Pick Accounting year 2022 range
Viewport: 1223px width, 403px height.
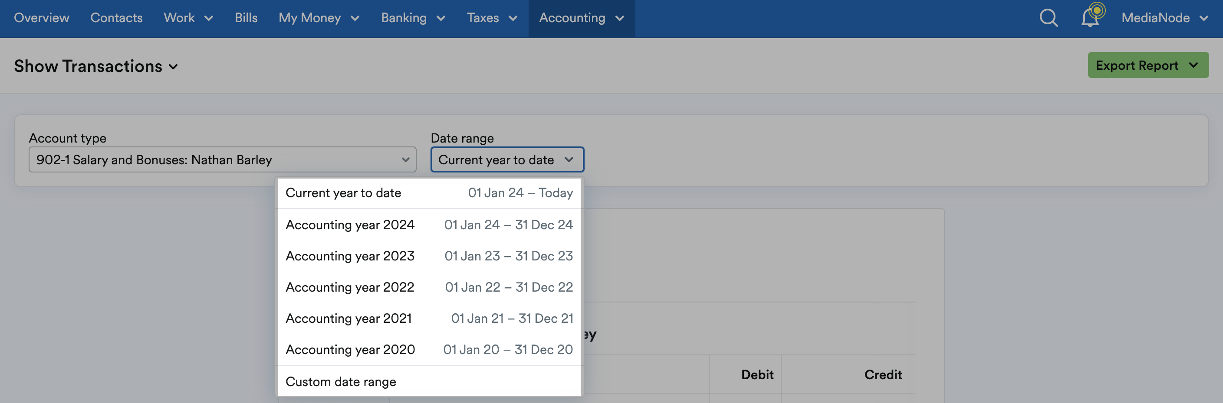pyautogui.click(x=429, y=287)
